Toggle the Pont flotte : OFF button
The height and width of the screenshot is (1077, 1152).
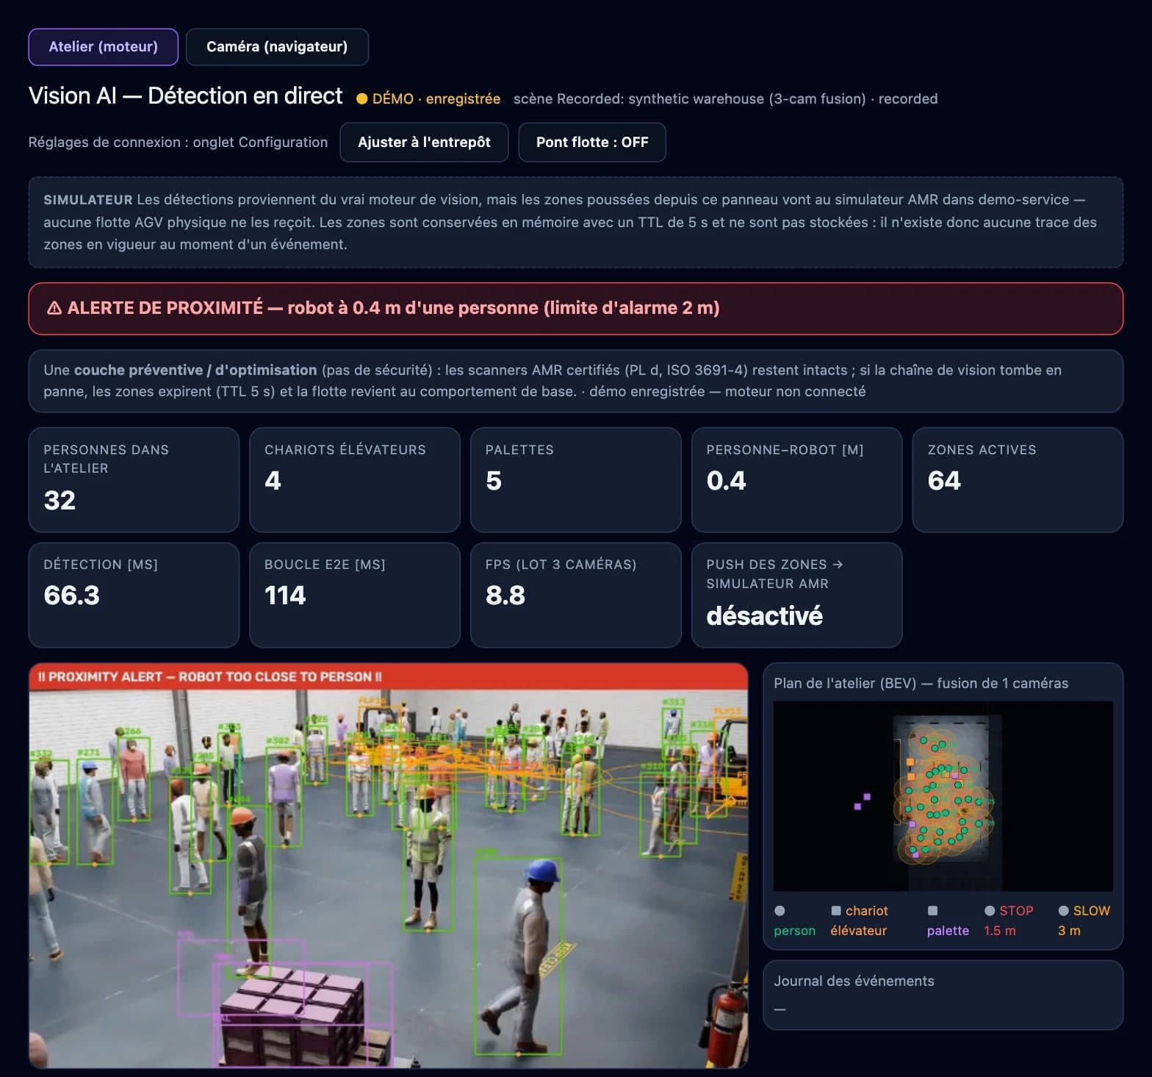click(x=592, y=142)
